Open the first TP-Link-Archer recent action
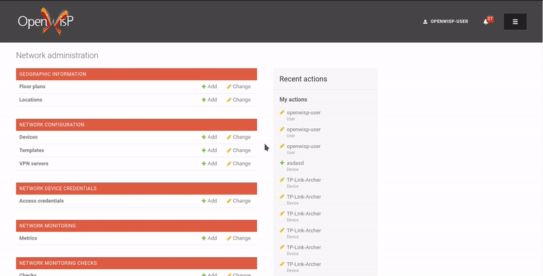This screenshot has width=543, height=276. click(x=303, y=180)
